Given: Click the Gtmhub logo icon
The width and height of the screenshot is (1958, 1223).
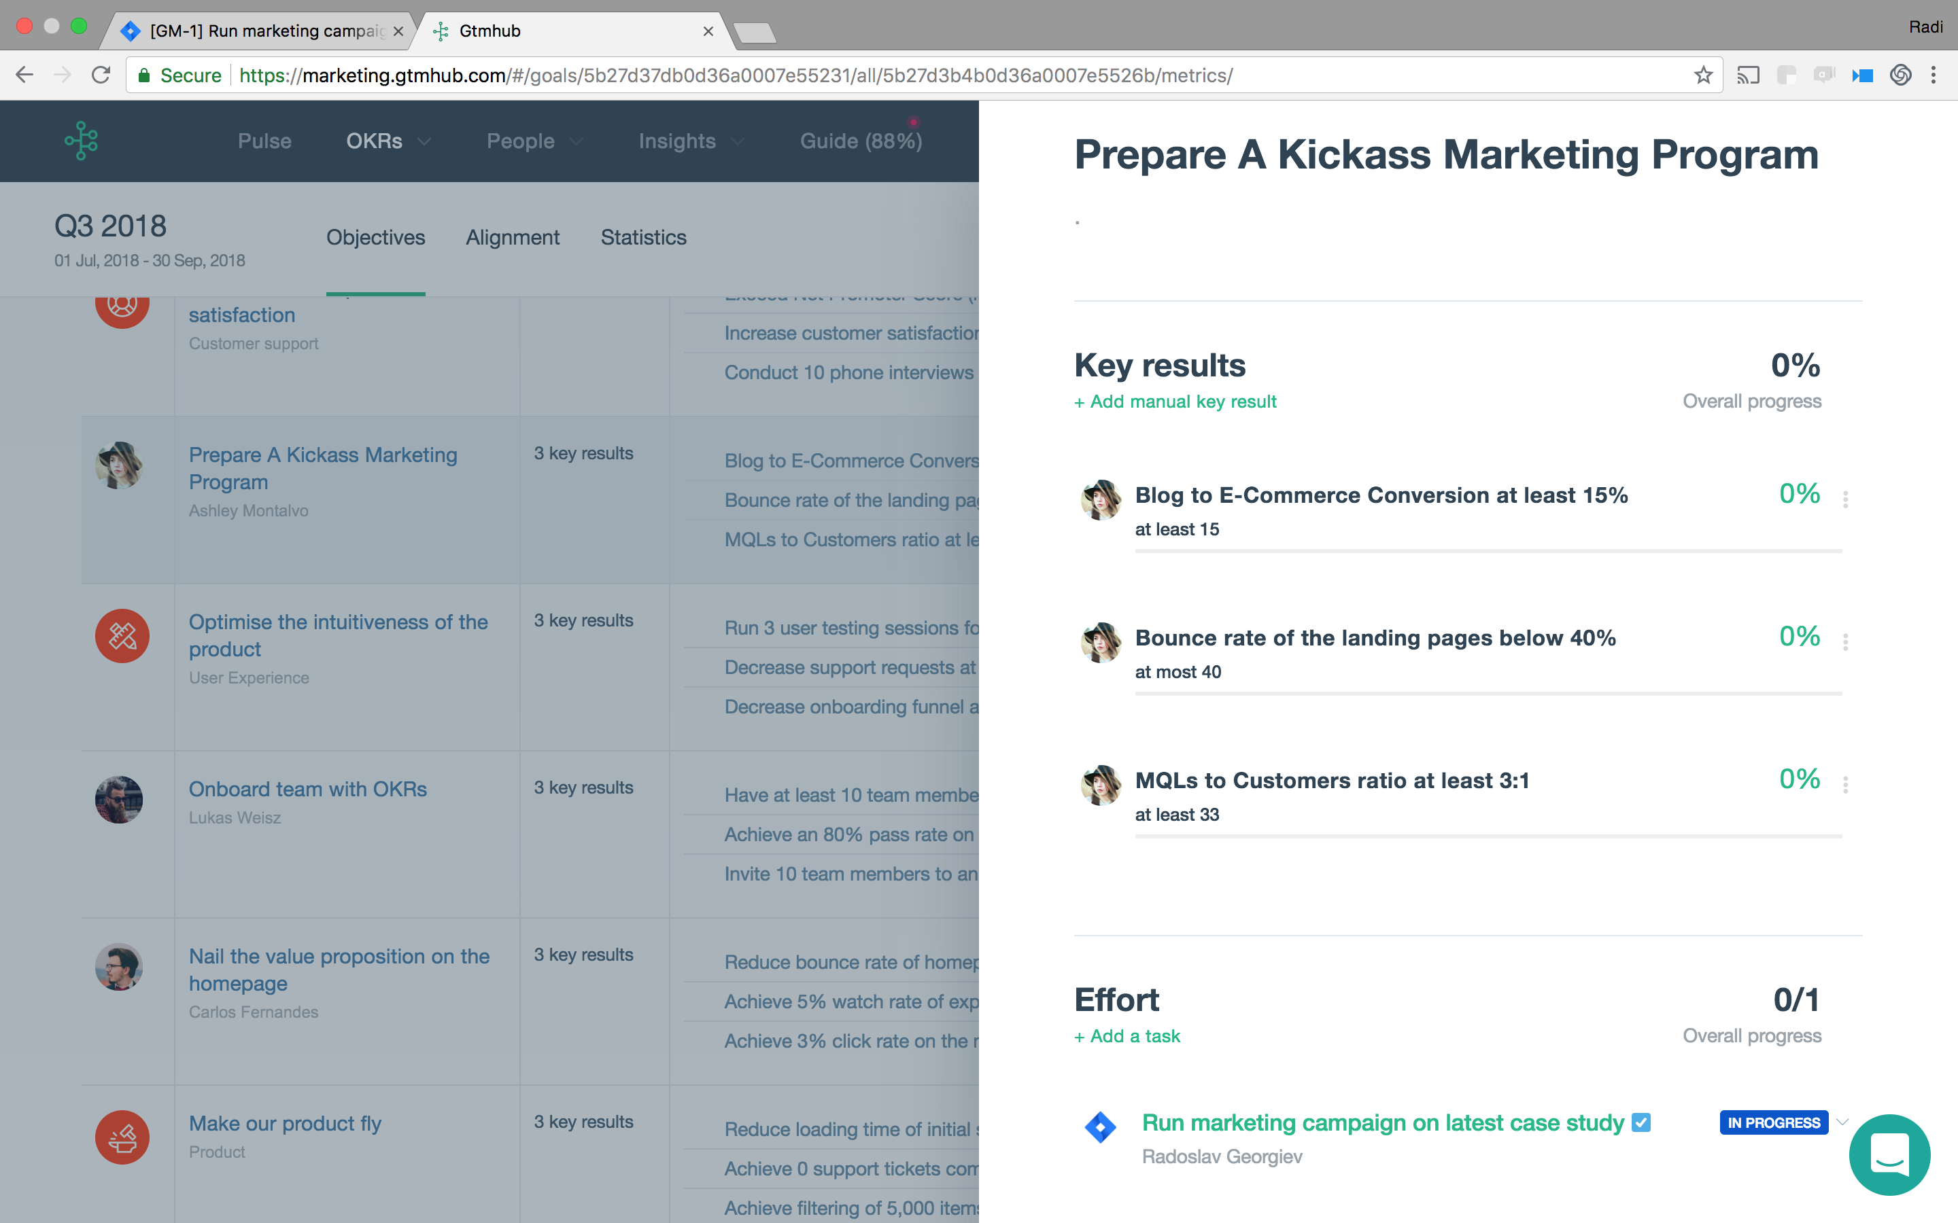Looking at the screenshot, I should [x=81, y=141].
